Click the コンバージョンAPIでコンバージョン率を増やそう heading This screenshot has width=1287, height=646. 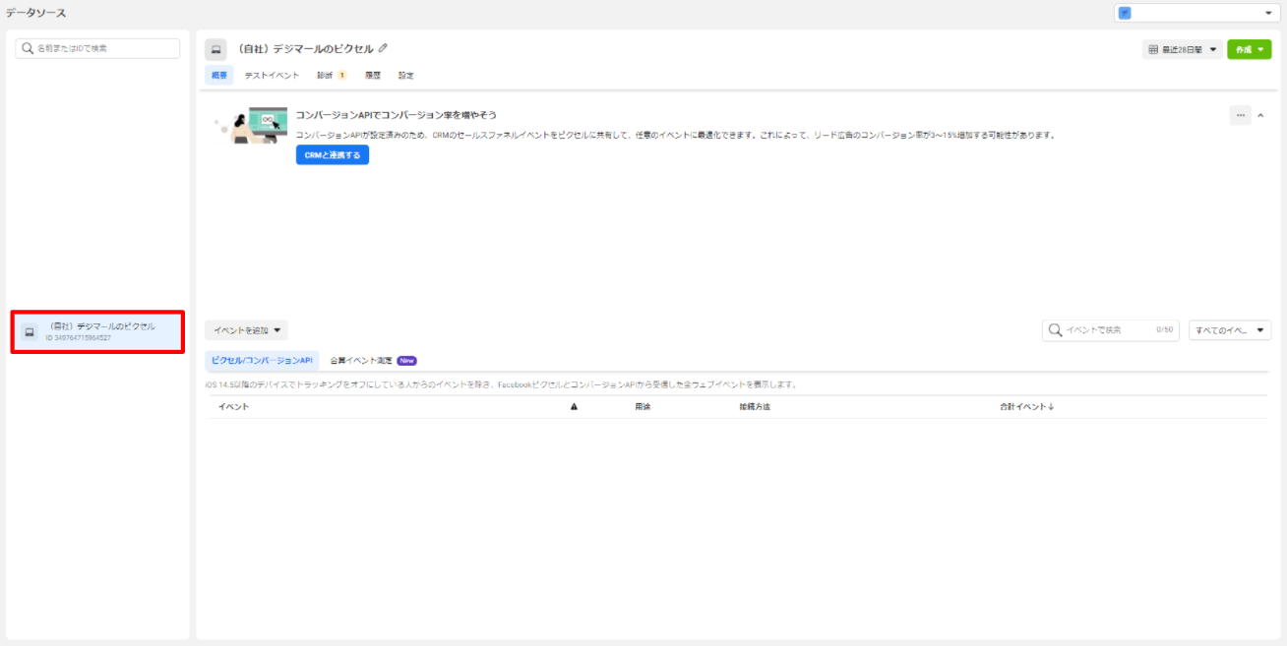click(x=397, y=115)
